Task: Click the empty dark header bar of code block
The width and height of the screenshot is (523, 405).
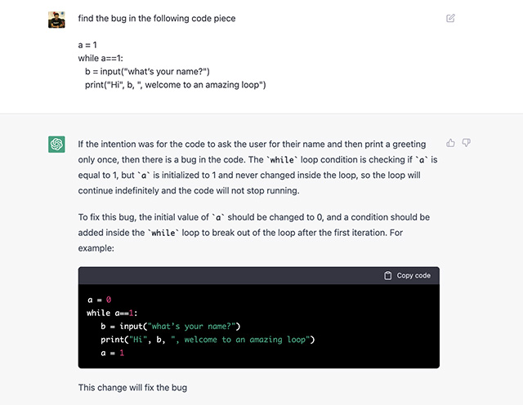Action: point(230,276)
